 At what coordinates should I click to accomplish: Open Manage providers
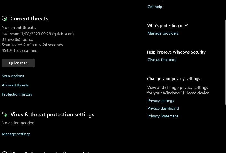pyautogui.click(x=163, y=33)
